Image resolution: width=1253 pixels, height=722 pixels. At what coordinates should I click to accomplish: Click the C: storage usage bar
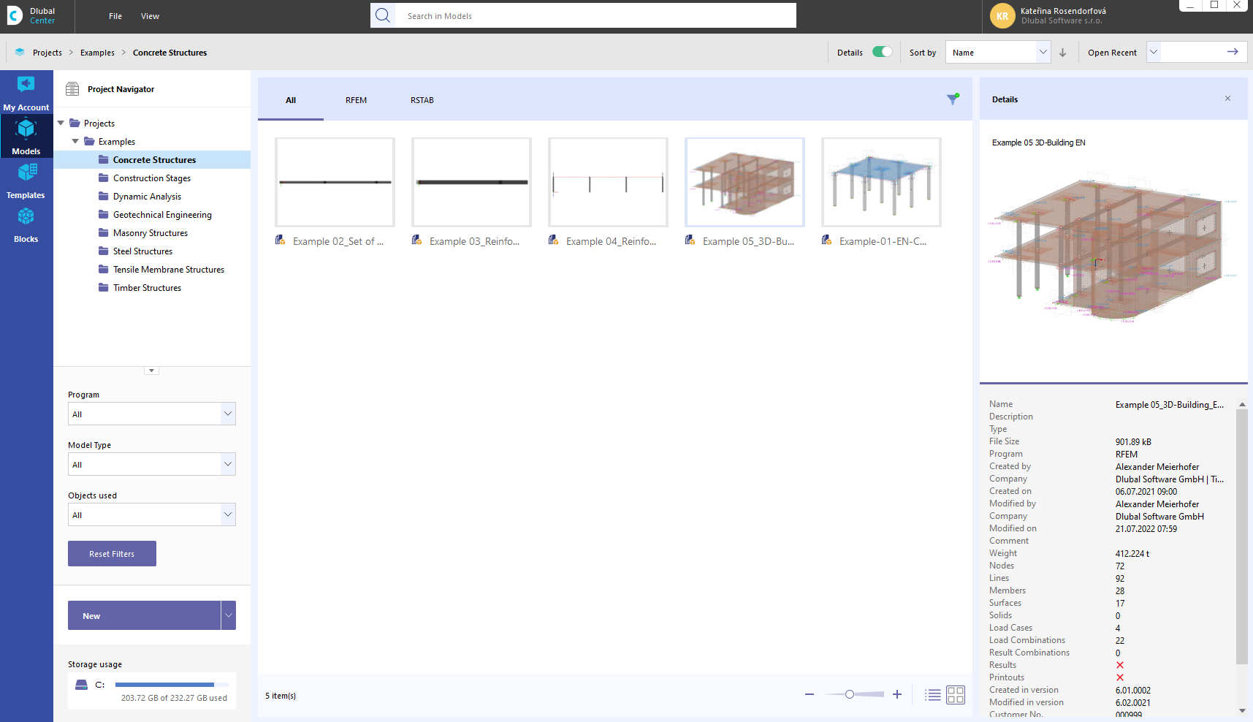pos(172,685)
